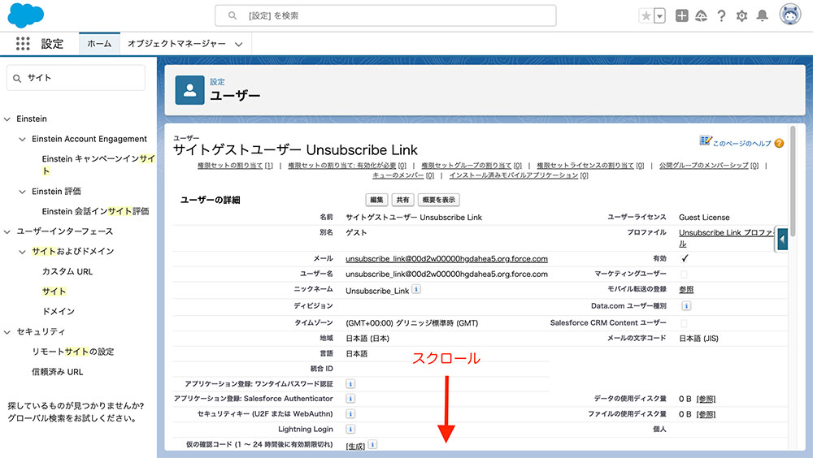Open インストール済みモバイルアプリケーション link
The width and height of the screenshot is (813, 458).
coord(519,175)
